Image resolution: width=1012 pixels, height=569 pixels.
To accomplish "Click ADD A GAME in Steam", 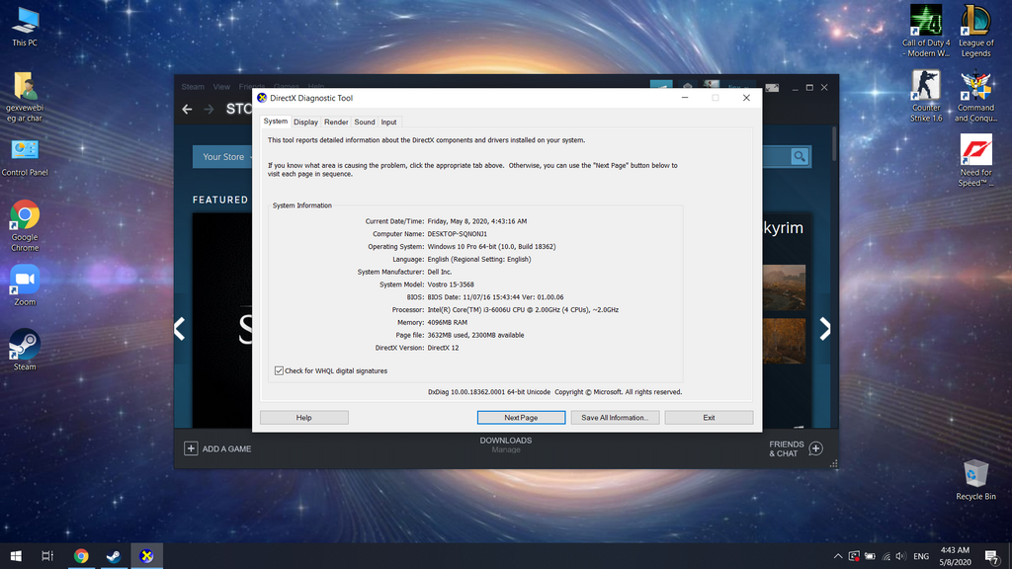I will pyautogui.click(x=218, y=448).
